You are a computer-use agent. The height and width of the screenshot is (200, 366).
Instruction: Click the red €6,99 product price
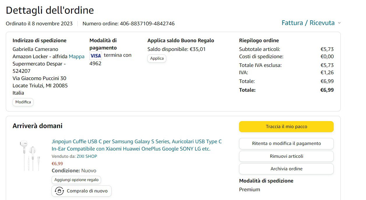click(x=57, y=164)
